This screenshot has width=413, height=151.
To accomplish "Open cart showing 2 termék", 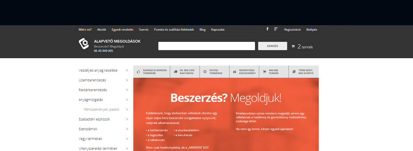I will pyautogui.click(x=305, y=47).
